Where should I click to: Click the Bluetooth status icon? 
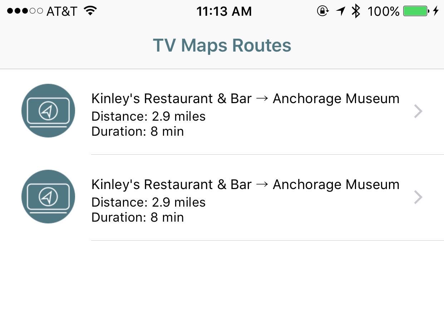tap(356, 11)
